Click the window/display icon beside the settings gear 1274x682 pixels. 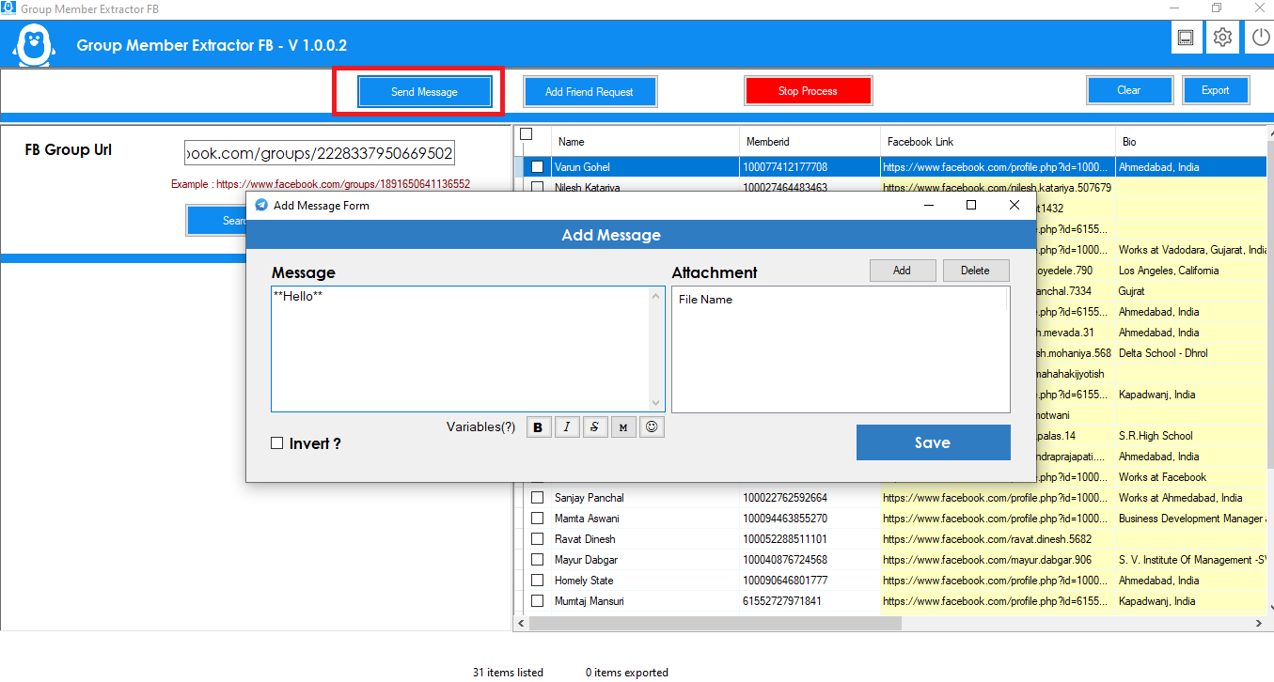pyautogui.click(x=1186, y=37)
